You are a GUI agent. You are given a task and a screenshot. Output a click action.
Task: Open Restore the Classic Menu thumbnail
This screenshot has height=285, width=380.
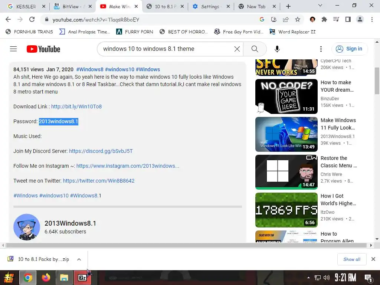pyautogui.click(x=286, y=172)
